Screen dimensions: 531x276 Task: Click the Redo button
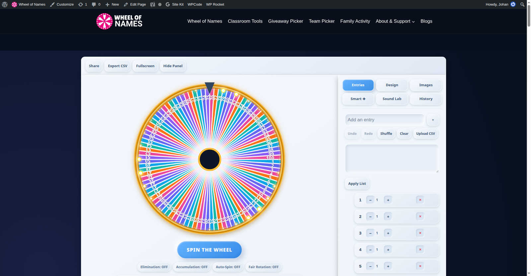[x=368, y=134]
